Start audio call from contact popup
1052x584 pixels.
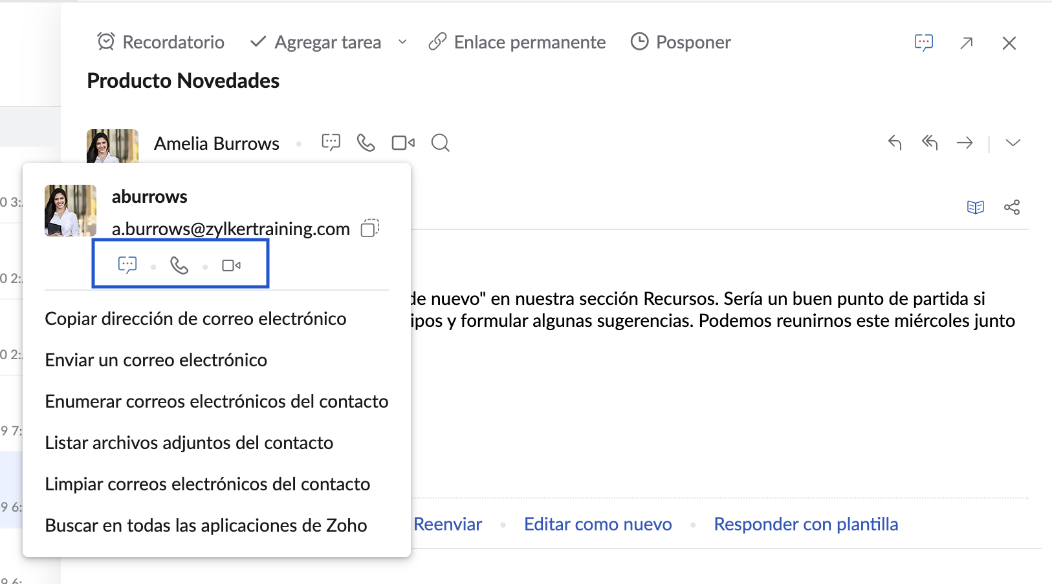[x=179, y=265]
